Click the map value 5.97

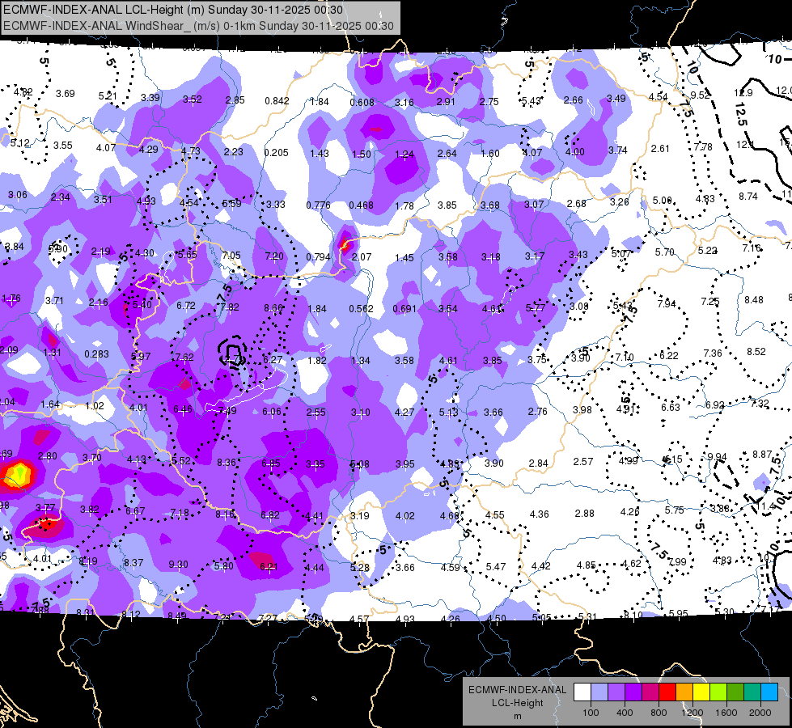tap(141, 356)
